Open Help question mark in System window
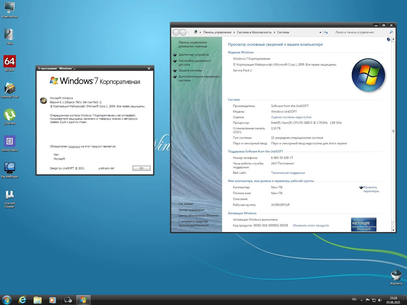The height and width of the screenshot is (305, 407). (388, 39)
